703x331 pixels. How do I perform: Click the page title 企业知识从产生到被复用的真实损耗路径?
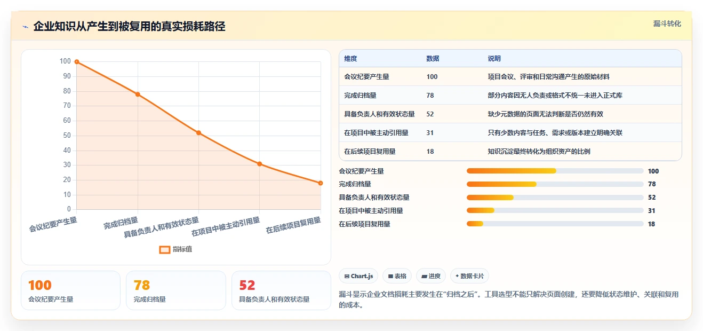pos(130,27)
